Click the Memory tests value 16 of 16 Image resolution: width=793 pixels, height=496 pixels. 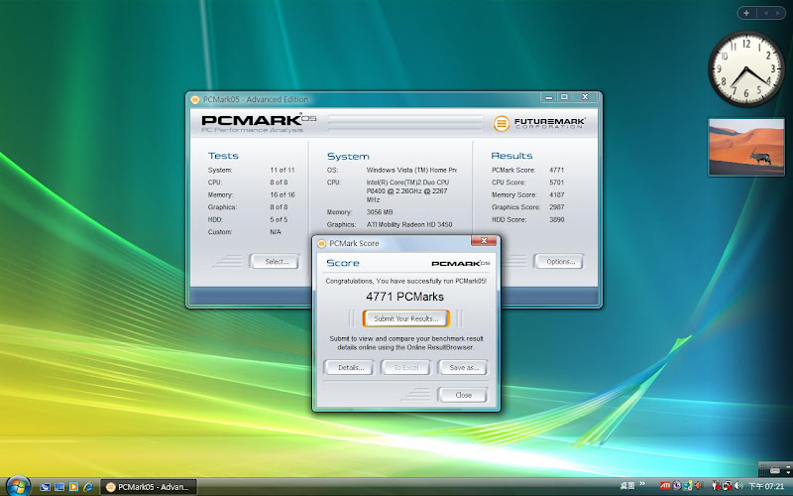coord(283,194)
